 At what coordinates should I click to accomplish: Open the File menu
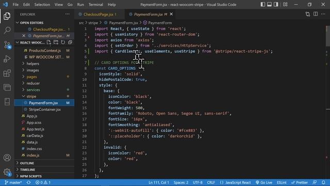(x=15, y=5)
